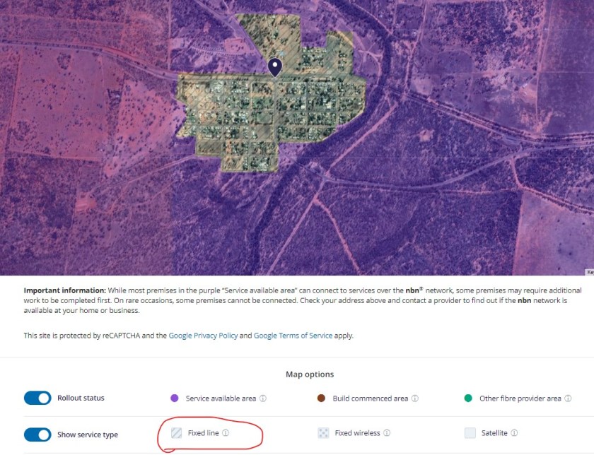The width and height of the screenshot is (594, 455).
Task: Select the dark map location pin marker
Action: 274,66
